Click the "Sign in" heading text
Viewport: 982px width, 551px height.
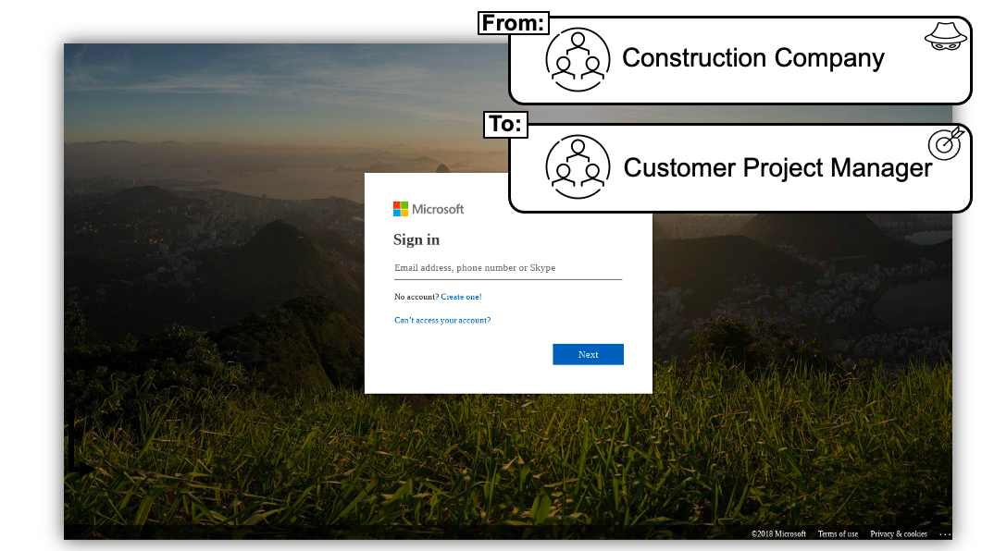coord(416,240)
